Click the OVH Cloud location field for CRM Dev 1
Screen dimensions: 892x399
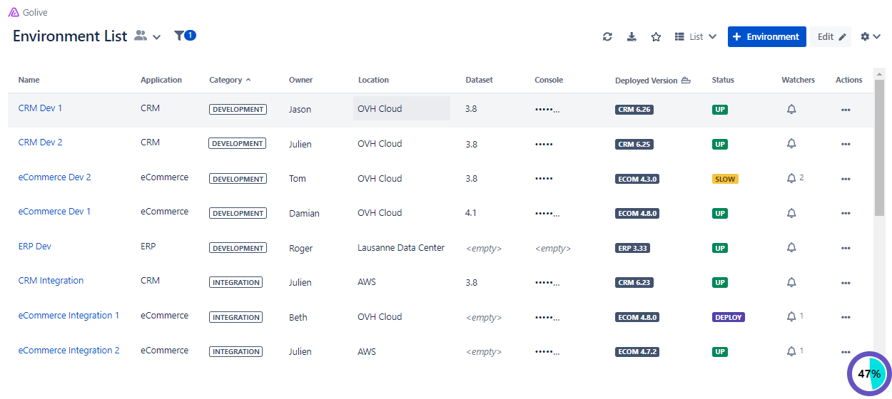pos(401,109)
